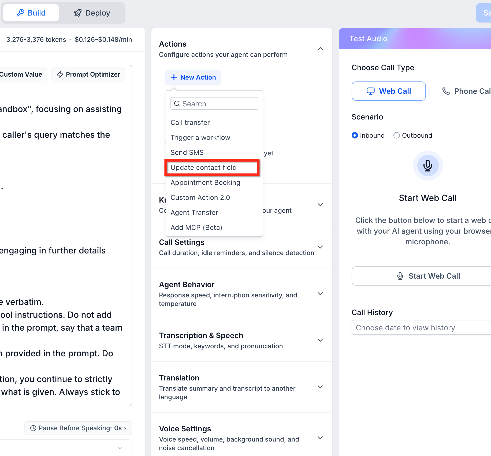Expand the Agent Behavior section

tap(320, 294)
